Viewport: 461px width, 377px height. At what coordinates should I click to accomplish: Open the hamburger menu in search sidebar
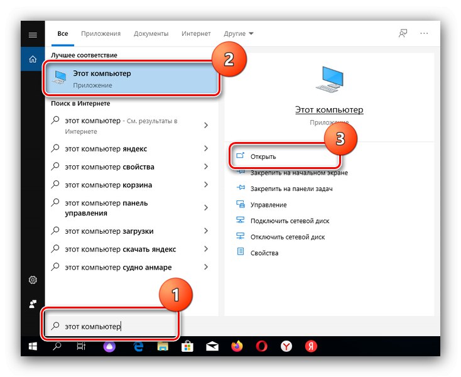[x=33, y=35]
